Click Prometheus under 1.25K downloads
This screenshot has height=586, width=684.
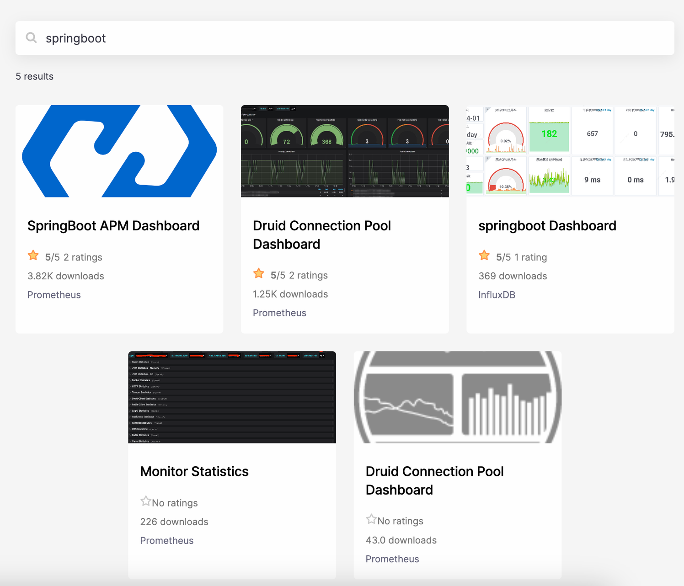click(x=279, y=313)
